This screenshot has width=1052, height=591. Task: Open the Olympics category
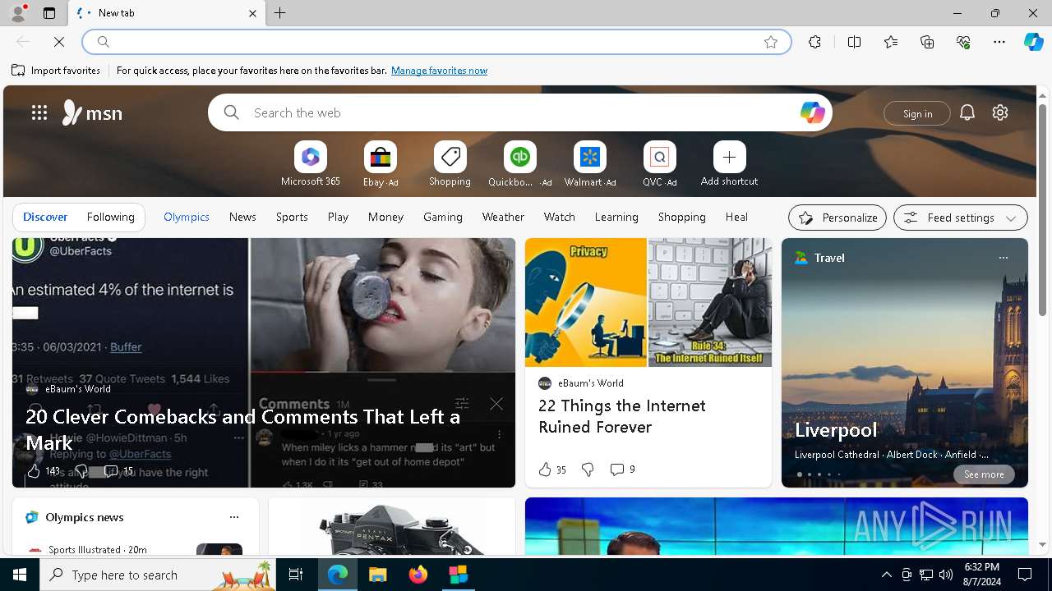(187, 217)
